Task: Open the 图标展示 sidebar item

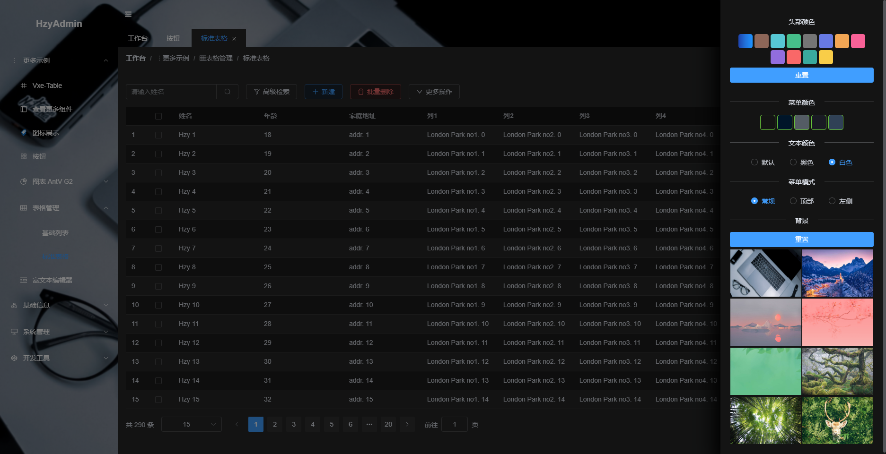Action: point(45,133)
